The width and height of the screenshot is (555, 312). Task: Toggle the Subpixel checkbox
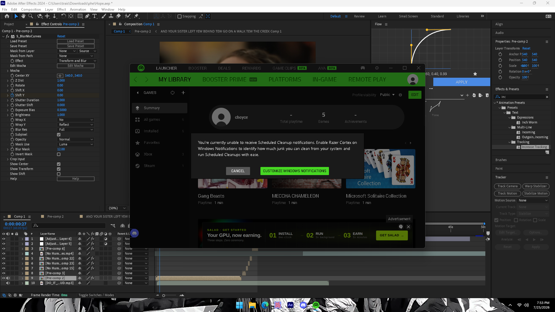[59, 135]
